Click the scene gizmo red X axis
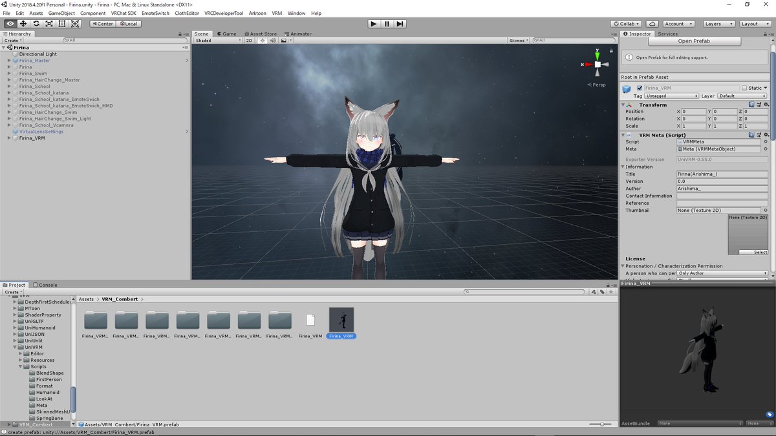This screenshot has width=776, height=436. tap(588, 65)
